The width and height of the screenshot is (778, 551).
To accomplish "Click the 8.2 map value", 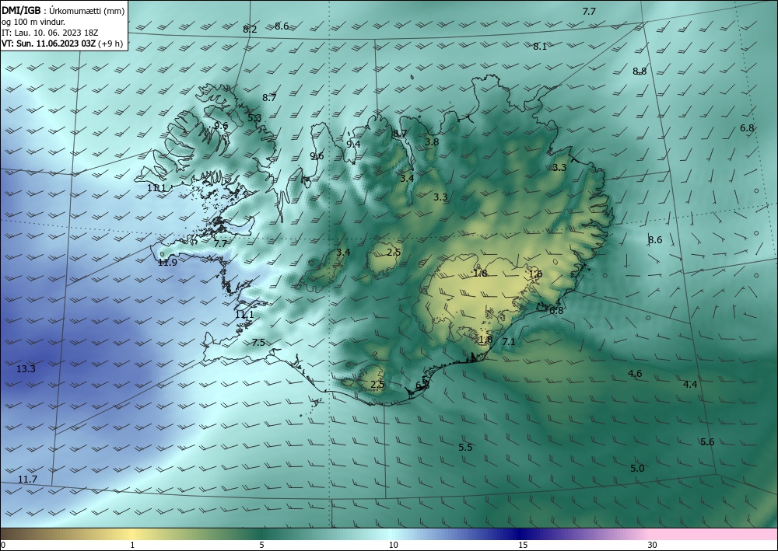I will (250, 30).
